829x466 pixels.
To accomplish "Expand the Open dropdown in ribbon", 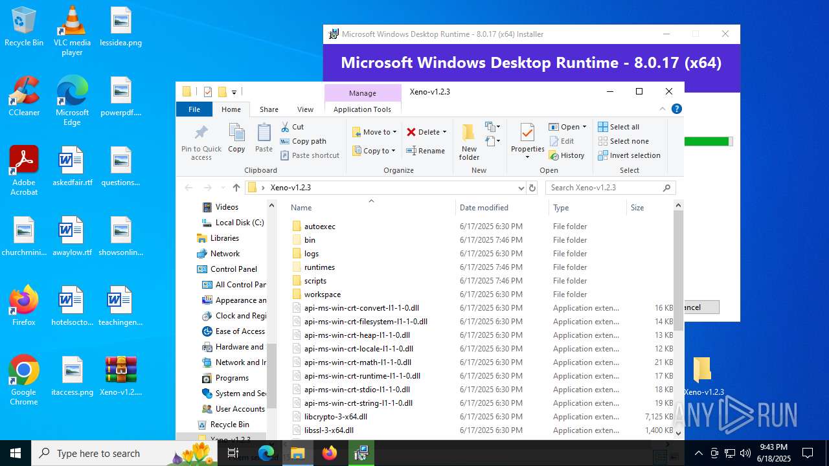I will (x=584, y=127).
